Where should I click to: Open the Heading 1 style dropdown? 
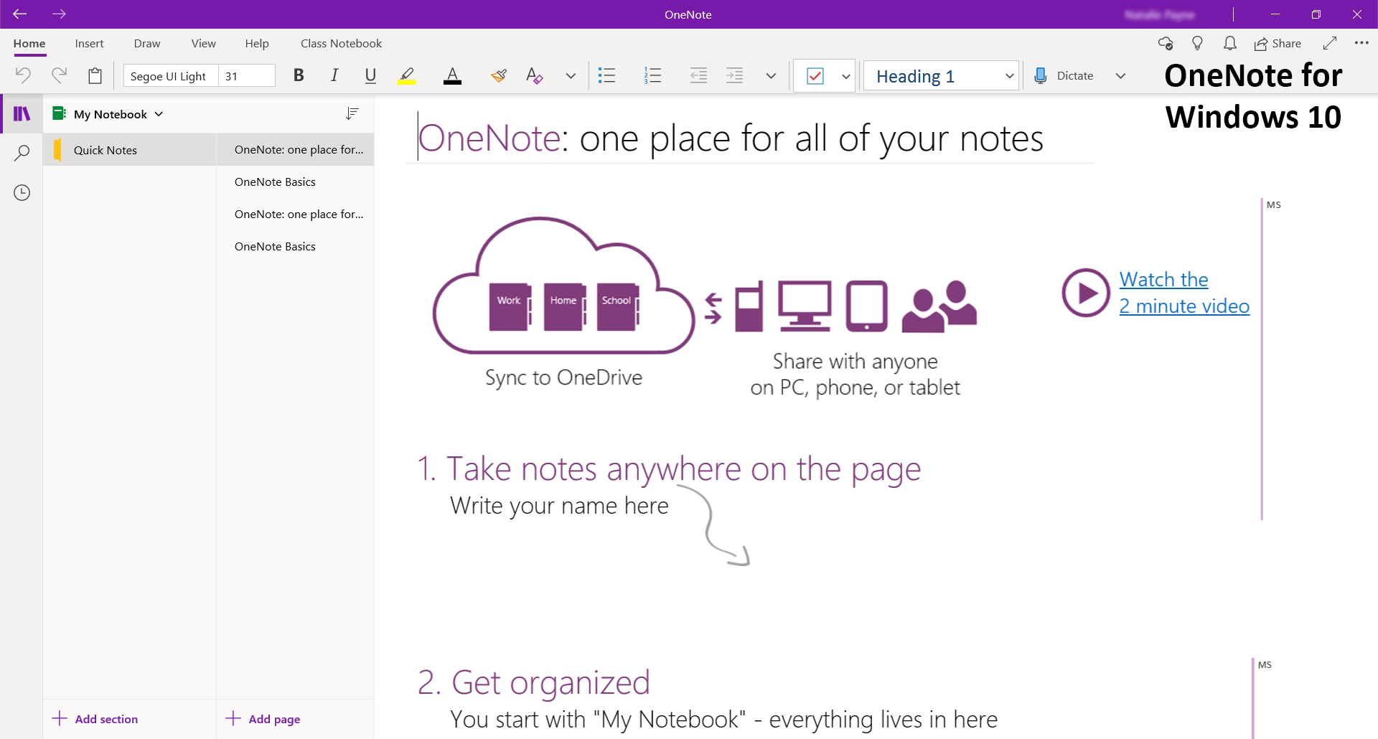[1009, 75]
